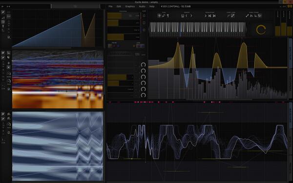Open the Help menu
293x183 pixels.
coord(152,6)
